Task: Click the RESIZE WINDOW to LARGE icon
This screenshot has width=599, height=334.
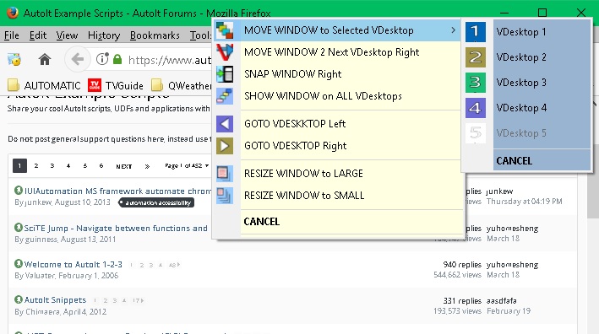Action: pos(225,174)
